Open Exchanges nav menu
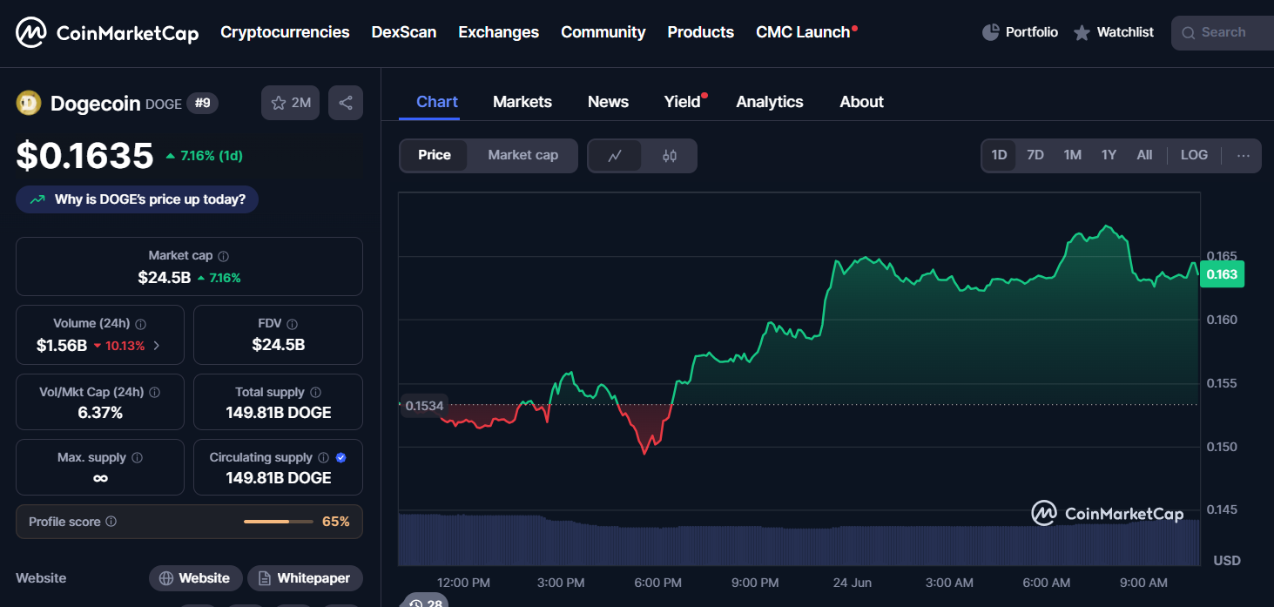 click(499, 32)
